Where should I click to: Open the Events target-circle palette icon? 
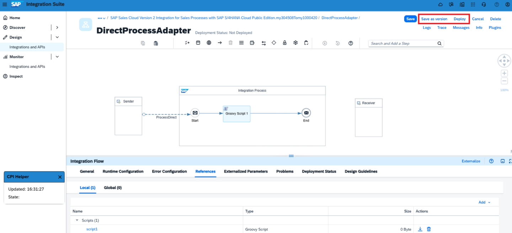coord(209,43)
